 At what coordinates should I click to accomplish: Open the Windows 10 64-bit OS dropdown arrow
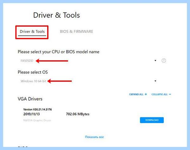tap(155, 81)
